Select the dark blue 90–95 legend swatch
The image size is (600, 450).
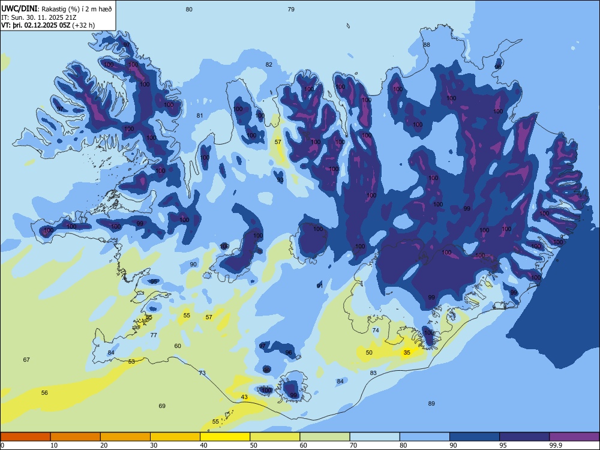click(475, 437)
